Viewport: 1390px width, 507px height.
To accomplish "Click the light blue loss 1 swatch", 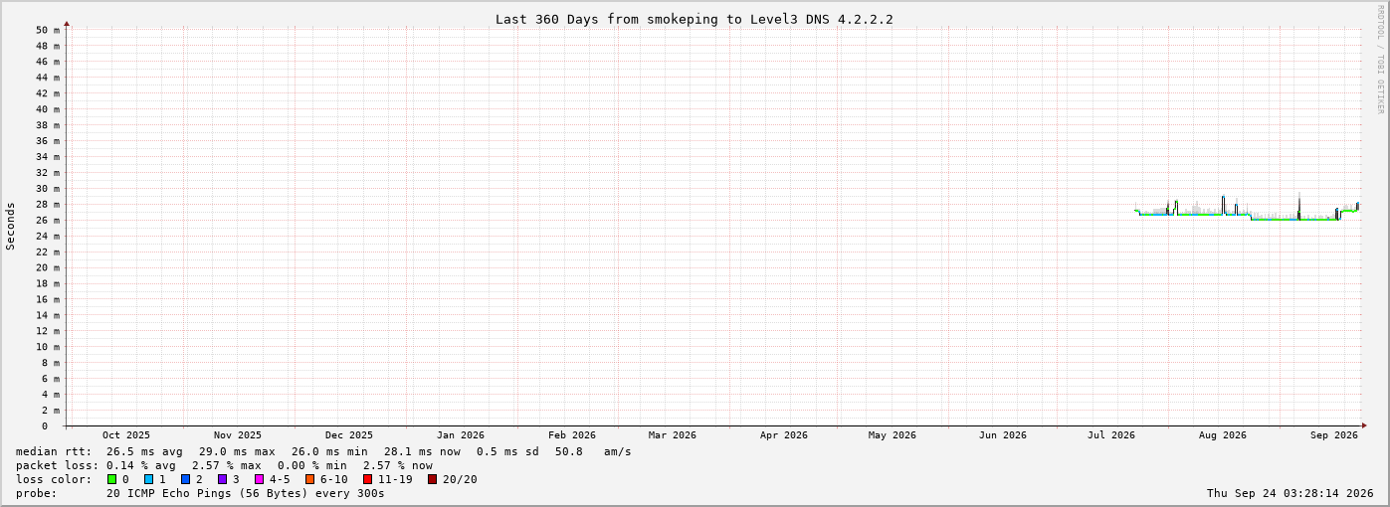I will click(x=148, y=479).
